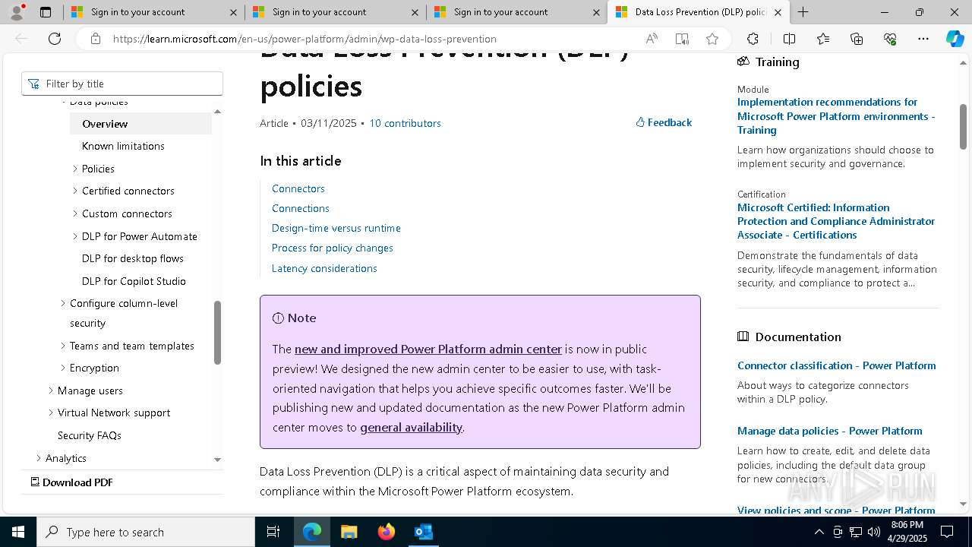Screen dimensions: 972x547
Task: Add page to favorites with star icon
Action: [x=712, y=39]
